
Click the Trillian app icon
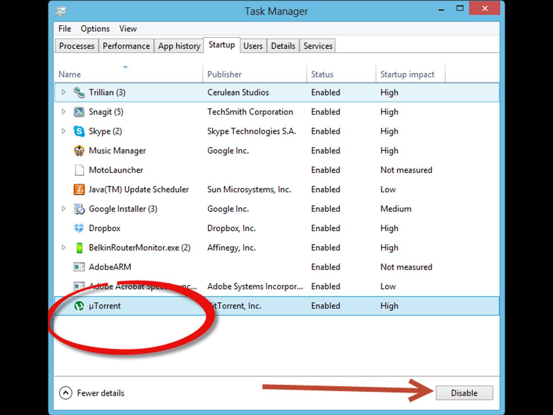[x=79, y=92]
